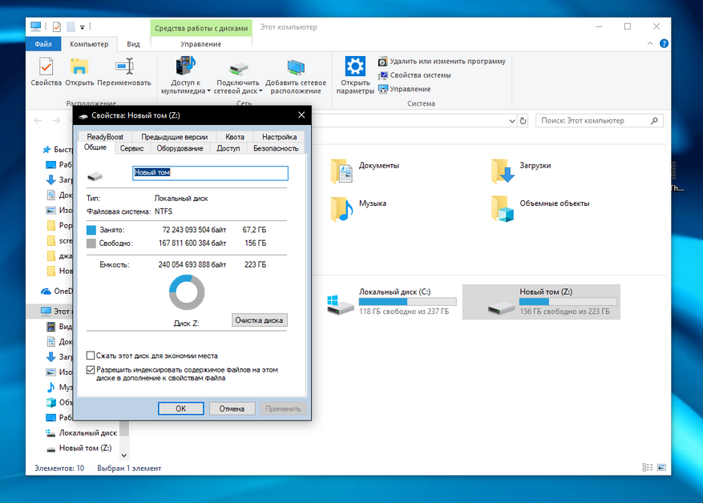The width and height of the screenshot is (703, 503).
Task: Switch to the Computer (Компьютер) ribbon tab
Action: [89, 44]
